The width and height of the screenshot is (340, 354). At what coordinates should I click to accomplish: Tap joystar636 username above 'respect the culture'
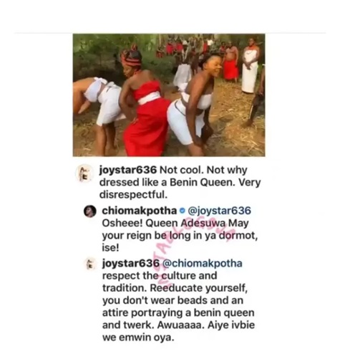pyautogui.click(x=131, y=264)
